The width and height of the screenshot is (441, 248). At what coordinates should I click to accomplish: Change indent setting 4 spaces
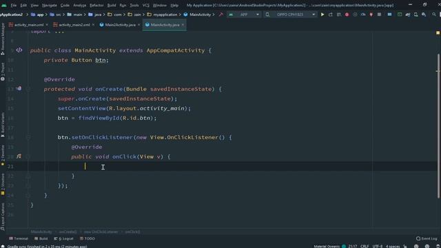click(x=393, y=247)
